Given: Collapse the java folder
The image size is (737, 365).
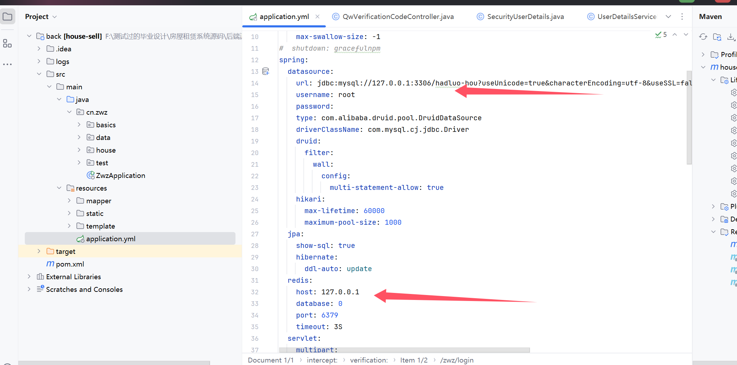Looking at the screenshot, I should pyautogui.click(x=59, y=99).
